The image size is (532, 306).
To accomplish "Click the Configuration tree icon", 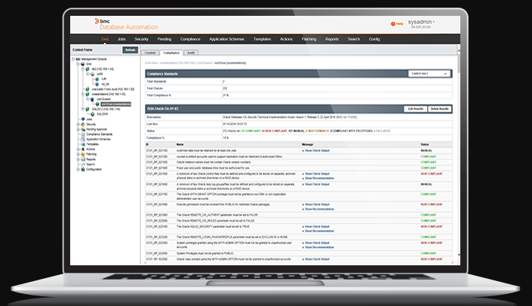I will click(83, 169).
